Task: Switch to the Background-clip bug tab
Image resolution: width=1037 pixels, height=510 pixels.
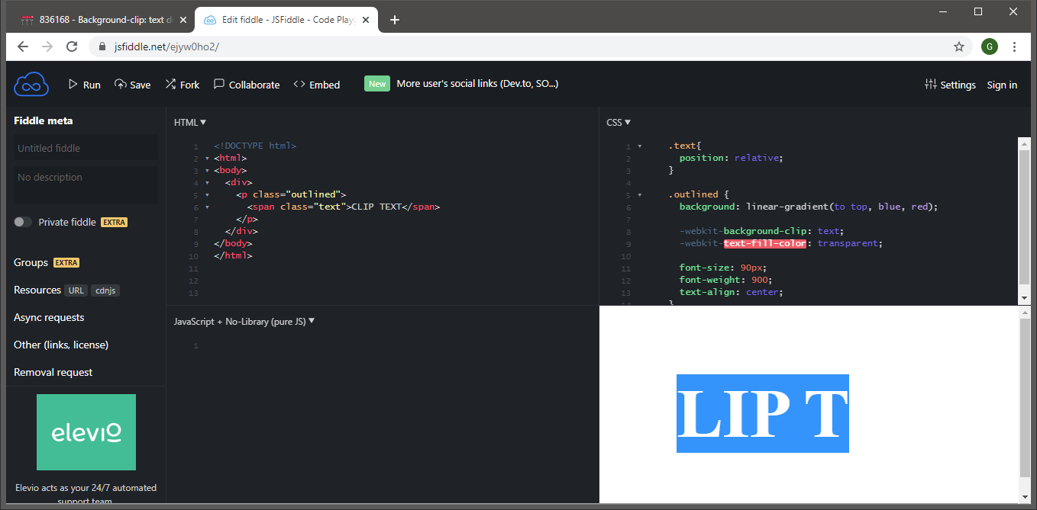Action: [x=99, y=20]
